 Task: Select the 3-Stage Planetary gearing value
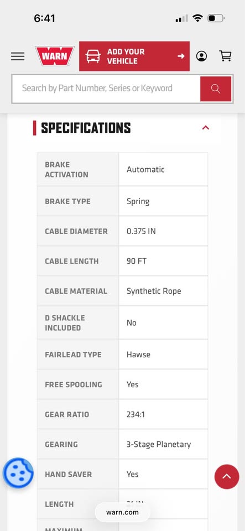coord(159,444)
